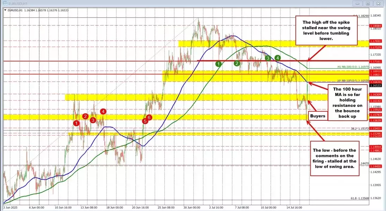The height and width of the screenshot is (211, 386).
Task: Select the red price label 1.16309
Action: (375, 94)
